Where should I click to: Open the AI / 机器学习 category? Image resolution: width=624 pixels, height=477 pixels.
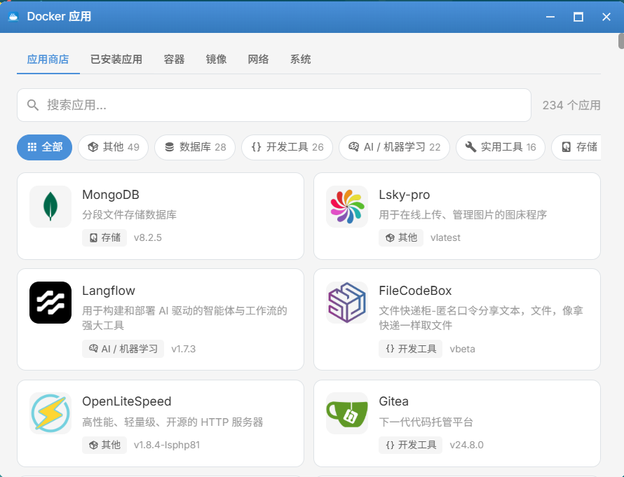coord(393,147)
